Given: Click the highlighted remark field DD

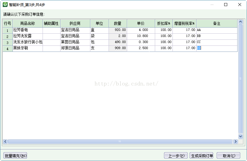Looking at the screenshot, I should click(217, 49).
